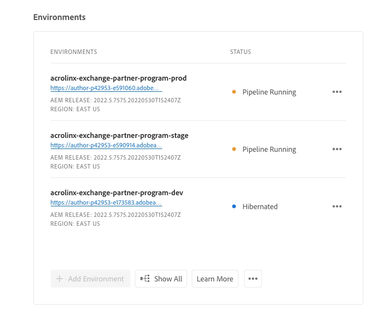Open more options for the stage environment
The image size is (375, 317).
(x=337, y=150)
